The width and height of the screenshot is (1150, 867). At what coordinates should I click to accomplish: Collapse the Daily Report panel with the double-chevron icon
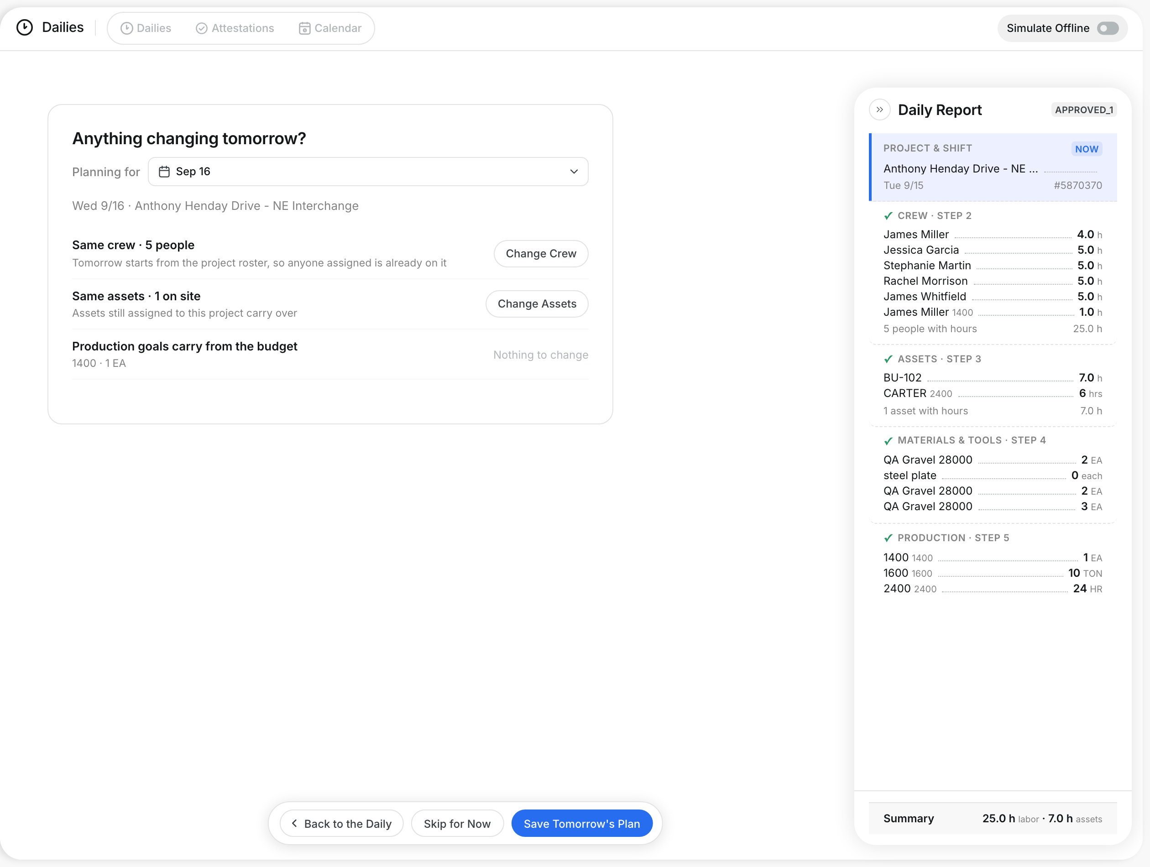click(880, 110)
